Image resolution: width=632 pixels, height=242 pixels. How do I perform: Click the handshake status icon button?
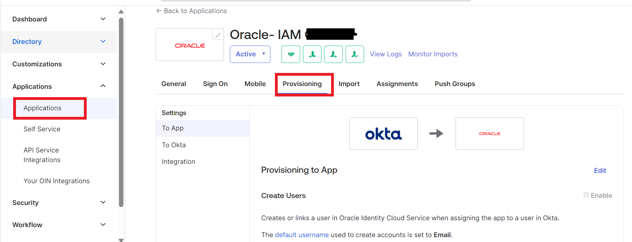tap(291, 54)
